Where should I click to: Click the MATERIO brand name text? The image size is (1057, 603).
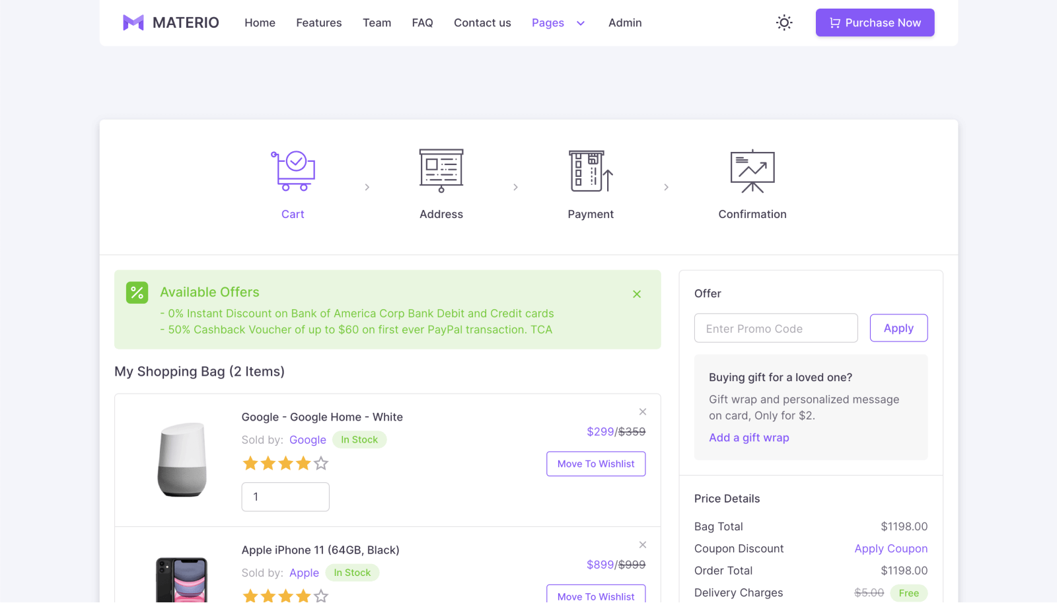tap(186, 22)
